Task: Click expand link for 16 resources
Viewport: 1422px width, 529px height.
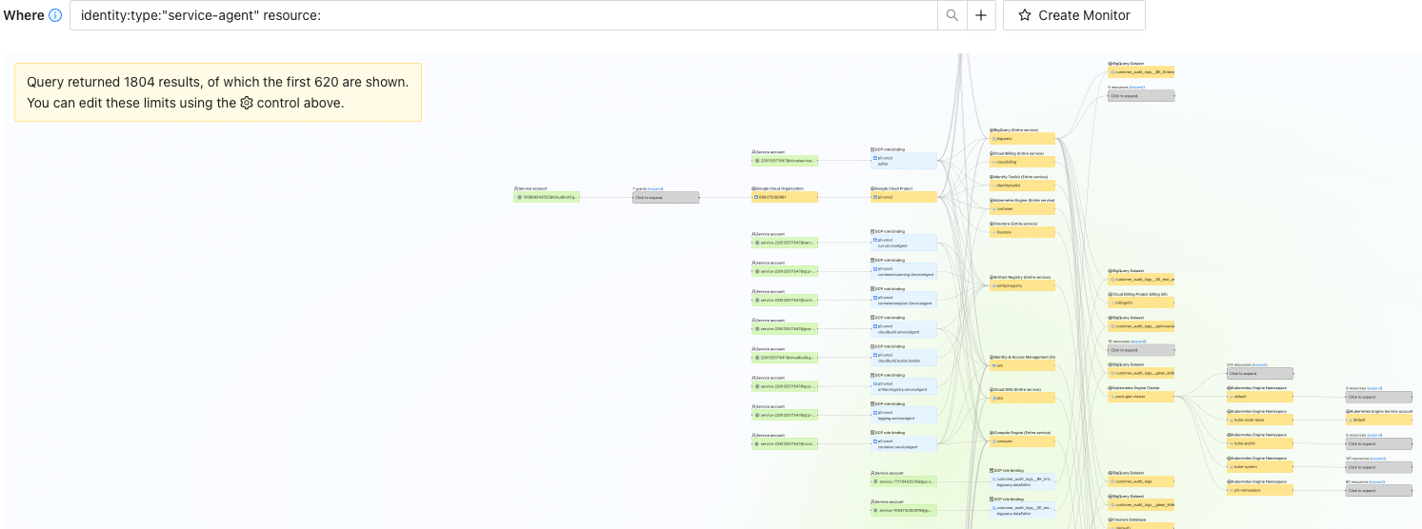Action: (1139, 341)
